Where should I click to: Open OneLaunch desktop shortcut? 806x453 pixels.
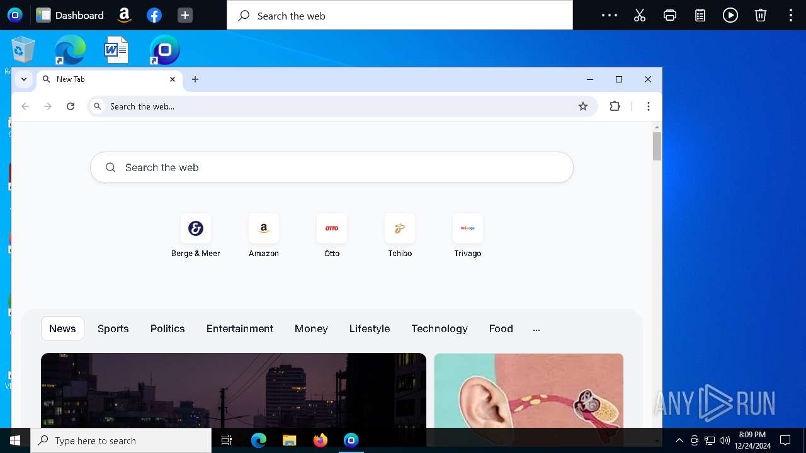pos(164,50)
